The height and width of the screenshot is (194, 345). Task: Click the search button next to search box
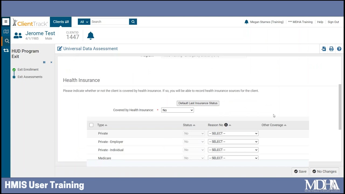pyautogui.click(x=133, y=22)
